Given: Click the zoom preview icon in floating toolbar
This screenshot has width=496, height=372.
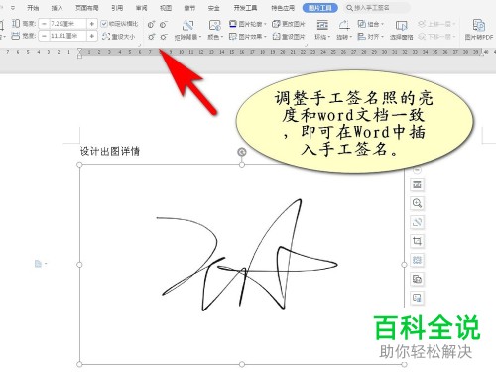Looking at the screenshot, I should pos(417,203).
